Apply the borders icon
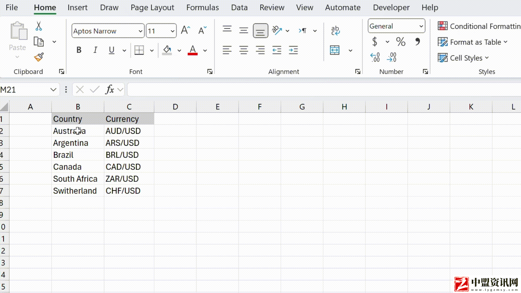 139,50
